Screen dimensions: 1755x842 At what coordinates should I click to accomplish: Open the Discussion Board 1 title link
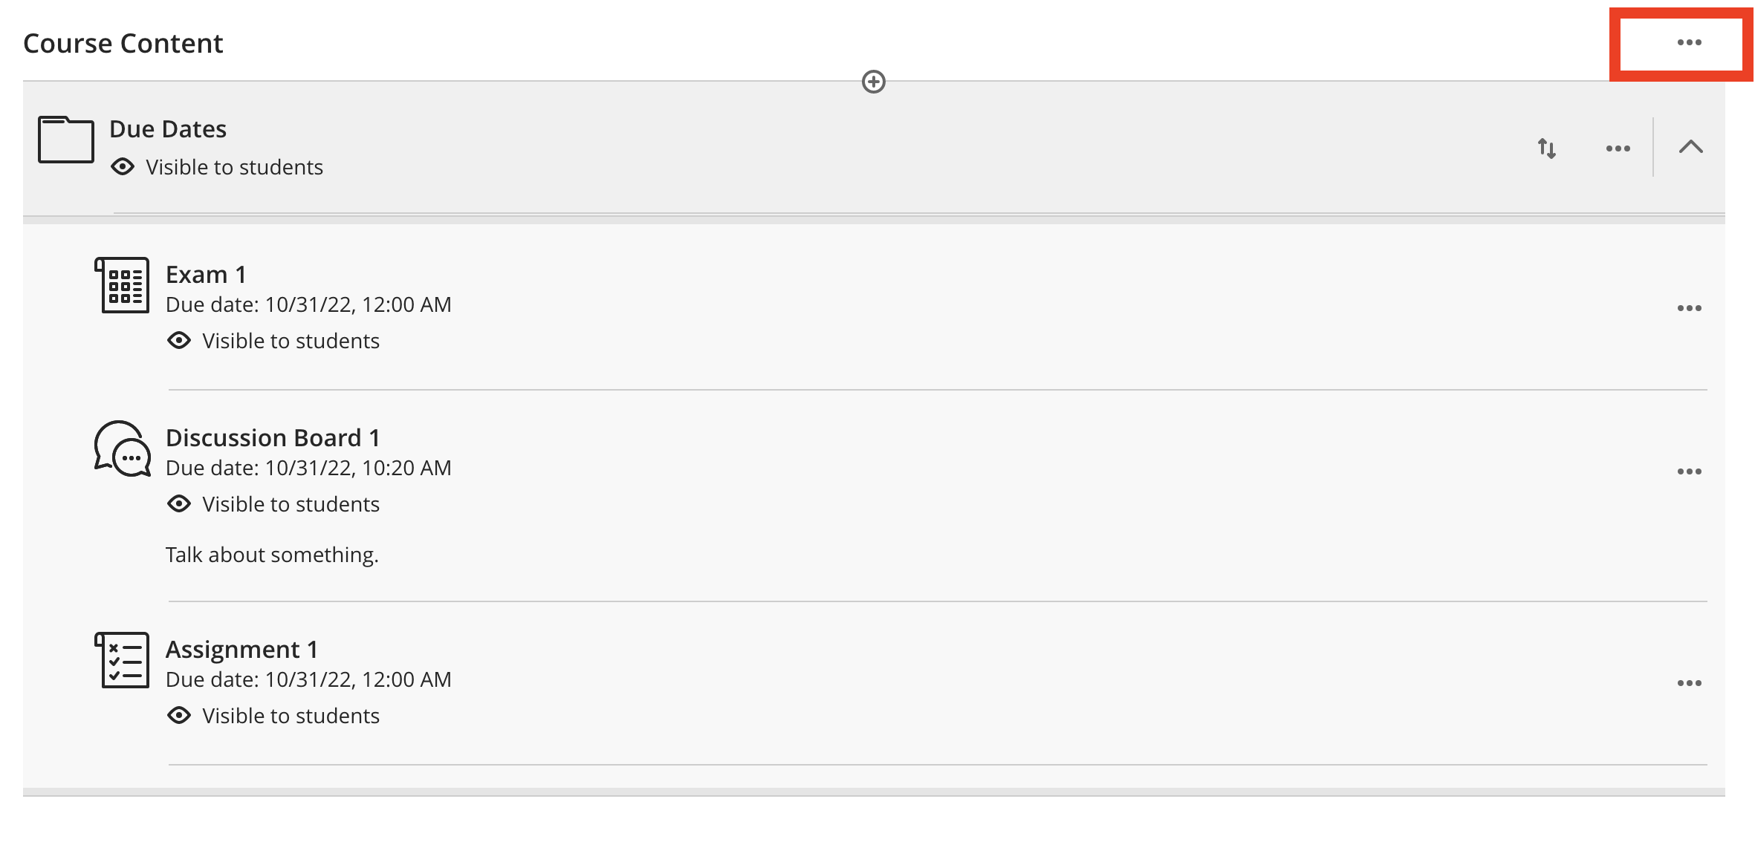tap(273, 438)
